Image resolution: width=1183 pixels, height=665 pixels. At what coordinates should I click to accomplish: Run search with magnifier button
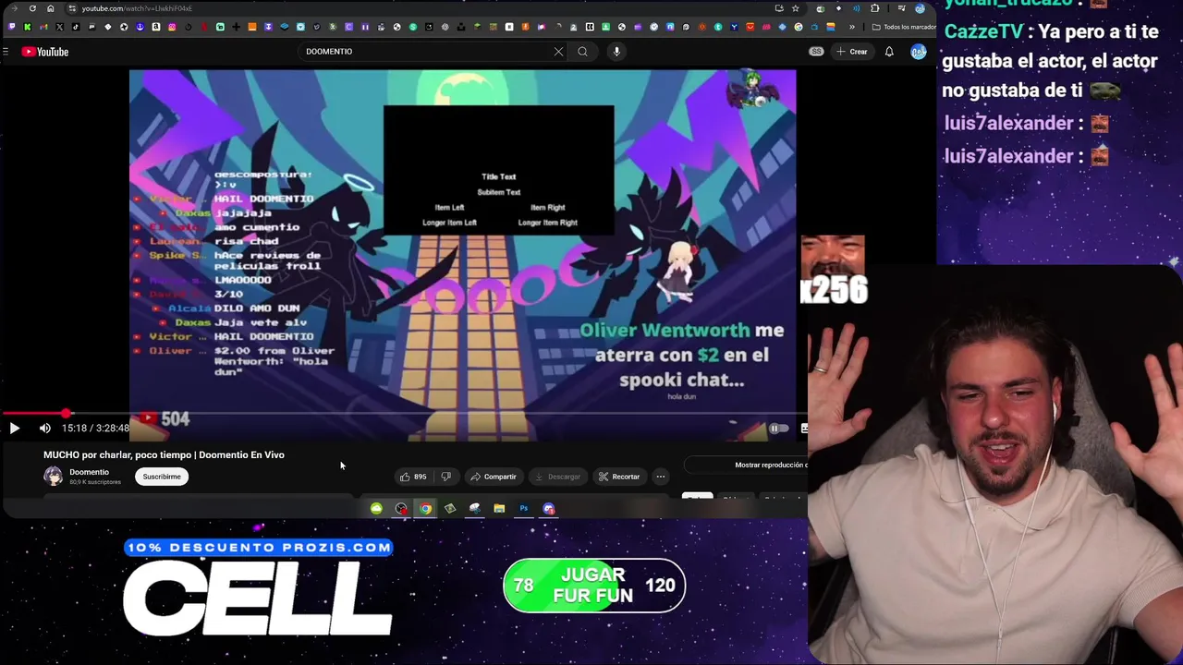click(582, 52)
